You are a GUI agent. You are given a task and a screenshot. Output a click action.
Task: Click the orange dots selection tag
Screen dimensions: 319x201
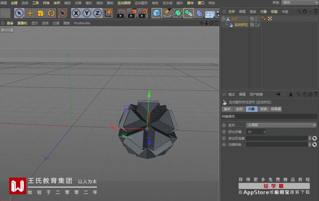click(x=264, y=19)
